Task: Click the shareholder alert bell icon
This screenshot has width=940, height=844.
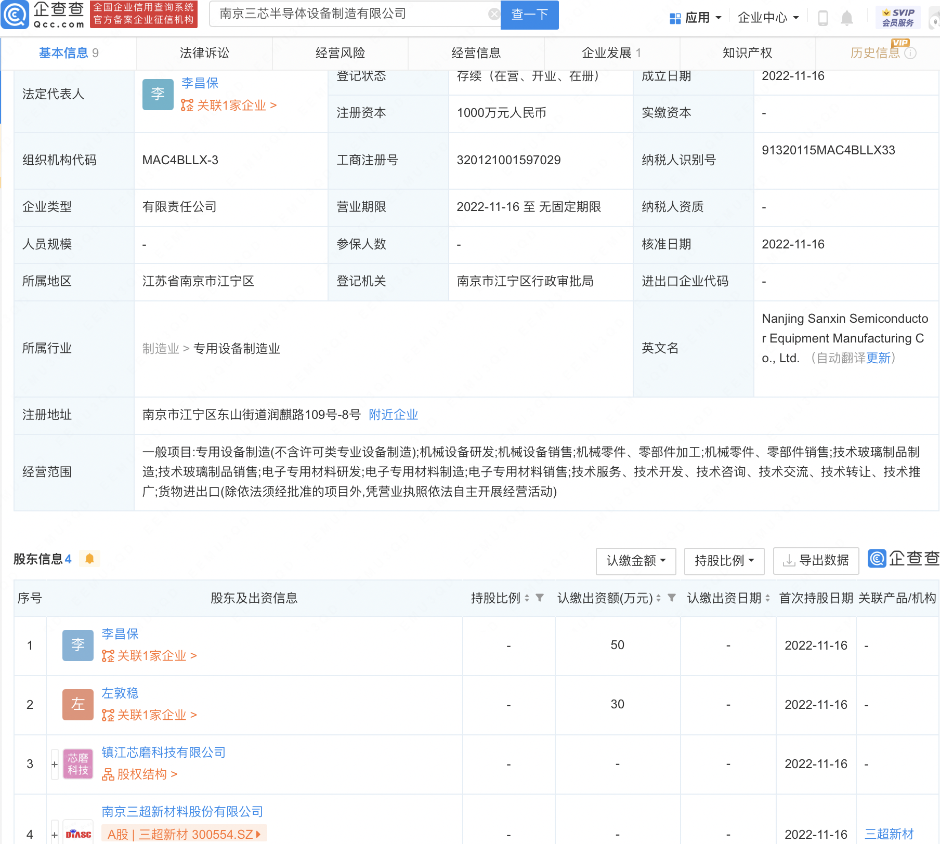Action: [89, 559]
